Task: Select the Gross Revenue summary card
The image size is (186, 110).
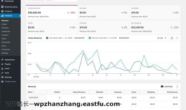Action: [52, 13]
